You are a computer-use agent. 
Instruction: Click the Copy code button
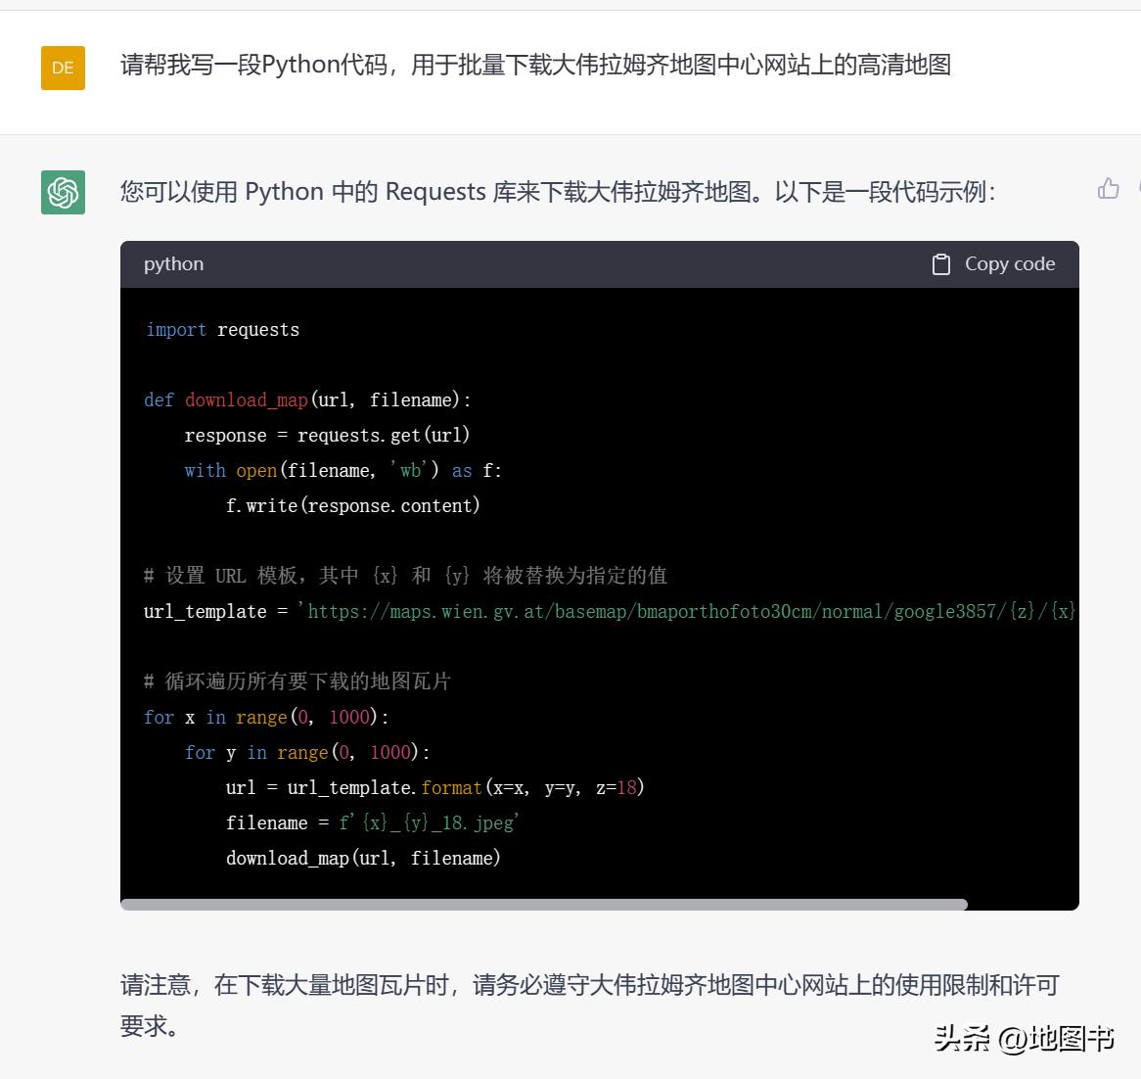pyautogui.click(x=991, y=263)
